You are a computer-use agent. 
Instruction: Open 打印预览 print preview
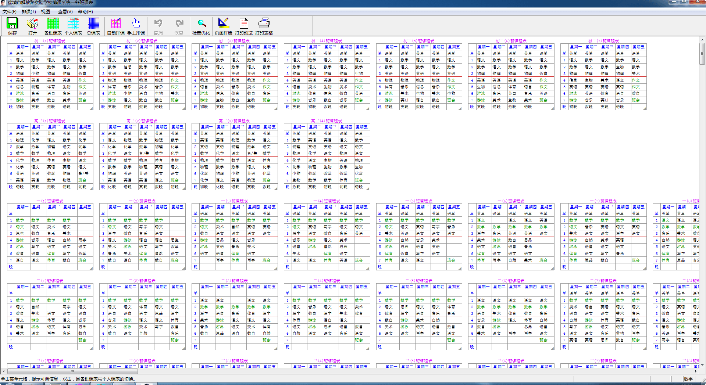(244, 26)
